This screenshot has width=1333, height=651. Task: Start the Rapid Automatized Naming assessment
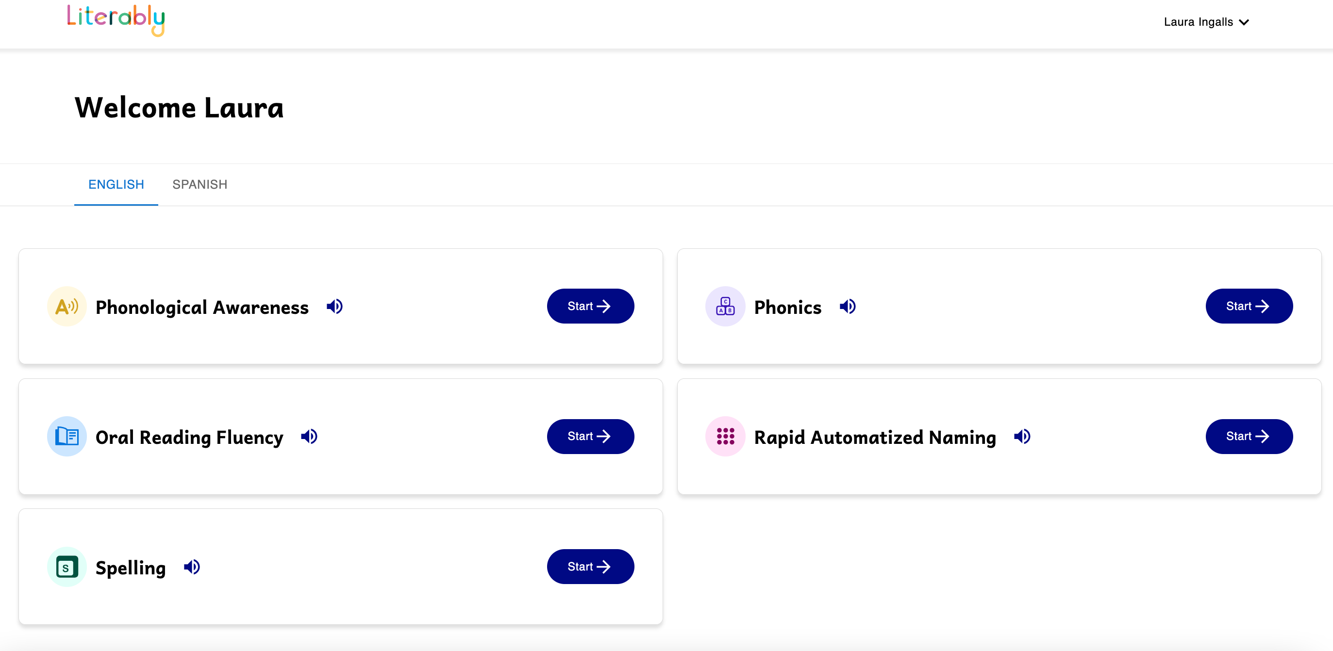point(1248,437)
